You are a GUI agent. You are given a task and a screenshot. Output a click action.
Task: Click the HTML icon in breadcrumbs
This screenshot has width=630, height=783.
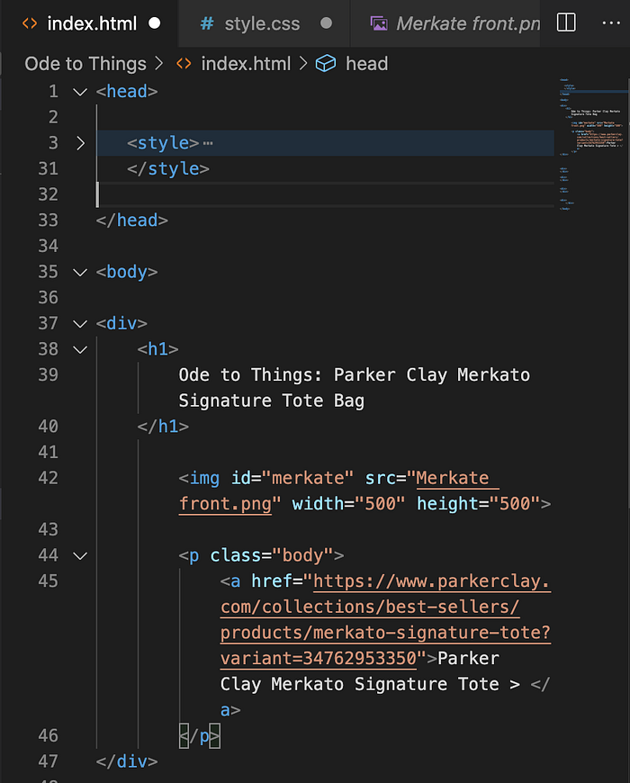[184, 64]
